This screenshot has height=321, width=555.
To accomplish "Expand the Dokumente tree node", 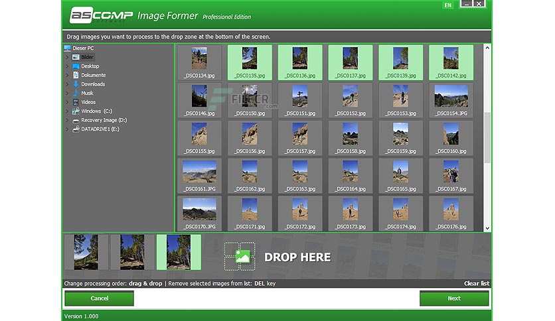I will [67, 75].
